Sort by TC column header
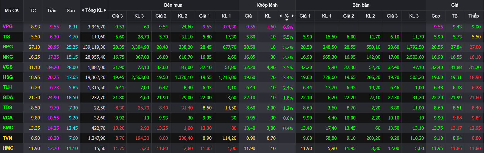Viewport: 484px width, 153px height. 33,11
